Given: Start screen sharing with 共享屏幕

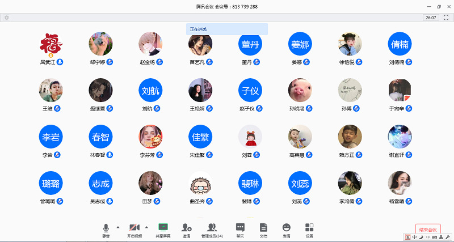Looking at the screenshot, I should 163,227.
